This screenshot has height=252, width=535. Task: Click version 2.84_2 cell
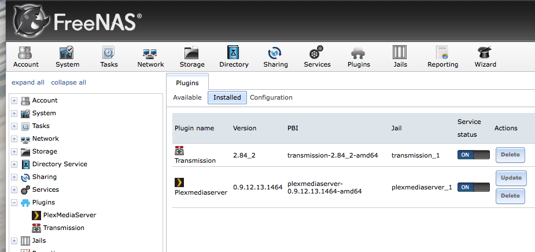tap(244, 155)
